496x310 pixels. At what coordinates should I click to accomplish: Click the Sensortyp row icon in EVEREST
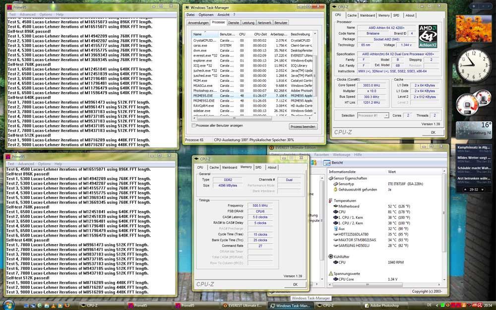(x=336, y=184)
